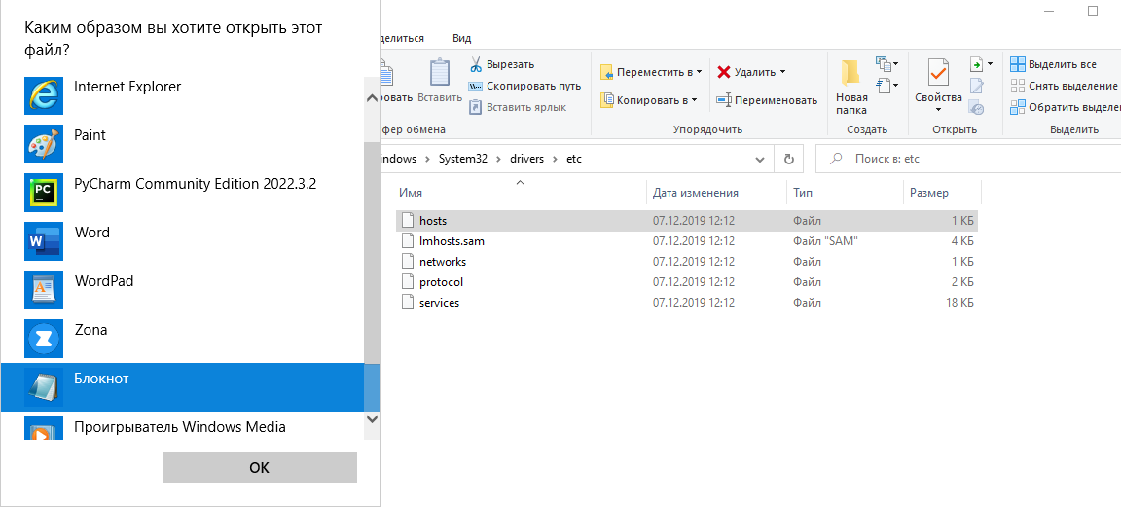Confirm the choice with the OK button
The height and width of the screenshot is (507, 1121).
click(260, 467)
